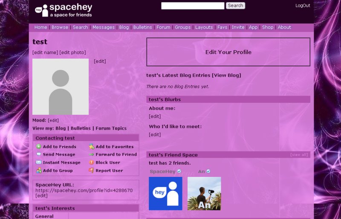Click into the search text field
Viewport: 341px width, 219px height.
192,6
